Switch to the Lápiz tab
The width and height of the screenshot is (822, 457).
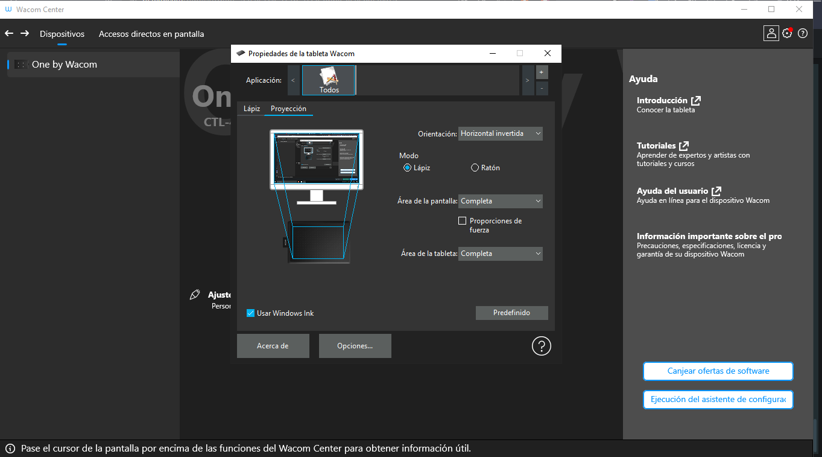[251, 109]
